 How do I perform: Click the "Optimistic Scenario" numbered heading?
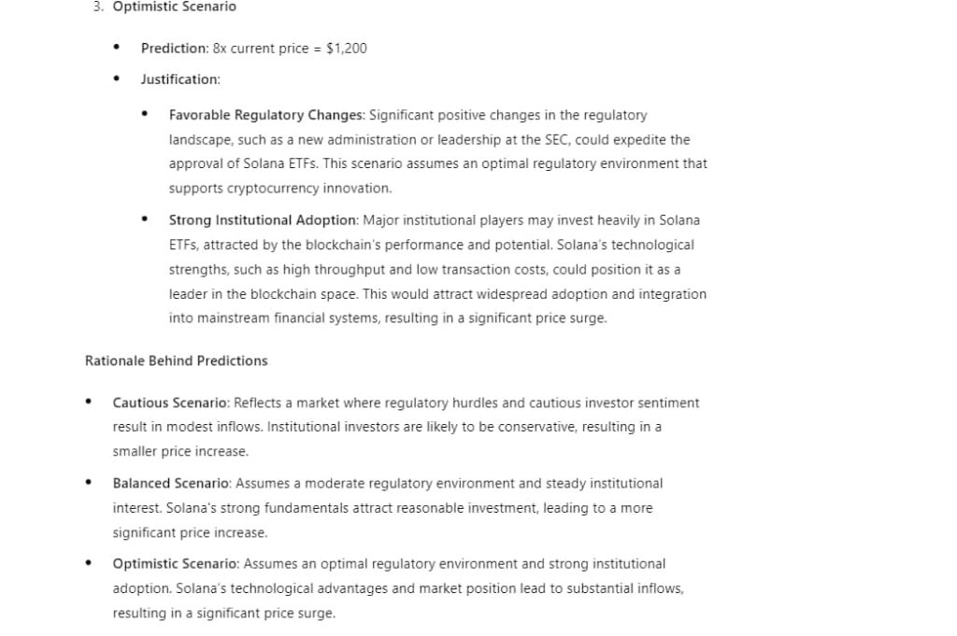[174, 7]
